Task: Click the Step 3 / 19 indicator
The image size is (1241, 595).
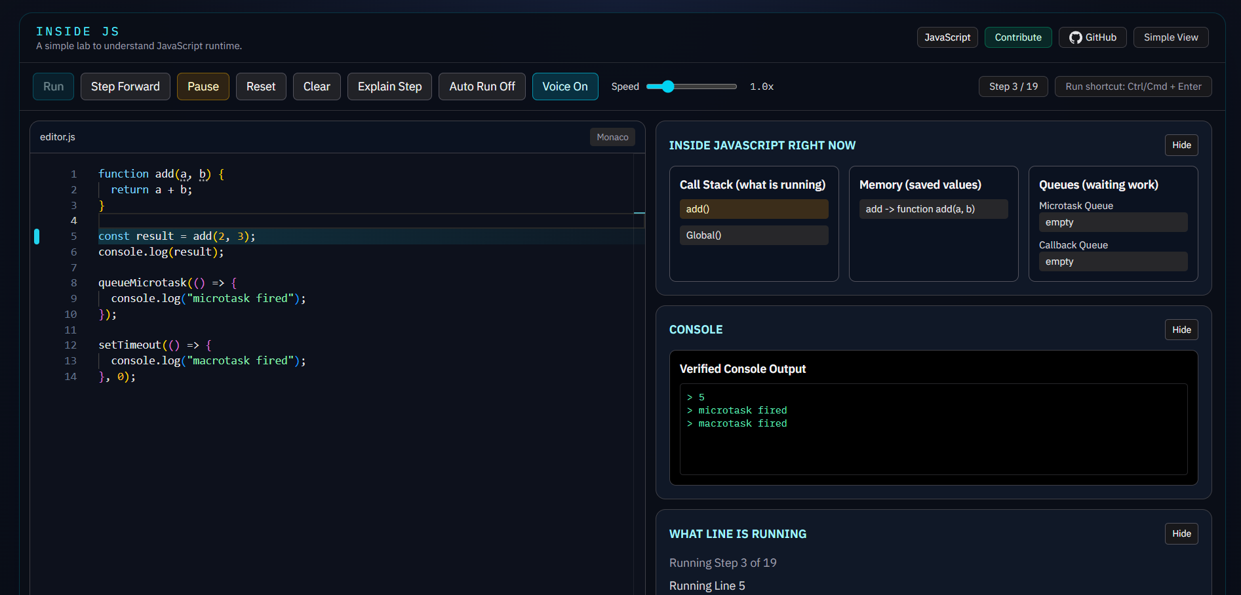Action: (1013, 86)
